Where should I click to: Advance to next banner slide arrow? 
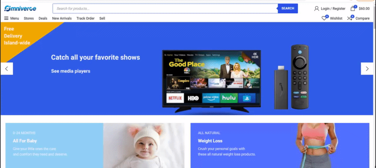[367, 69]
